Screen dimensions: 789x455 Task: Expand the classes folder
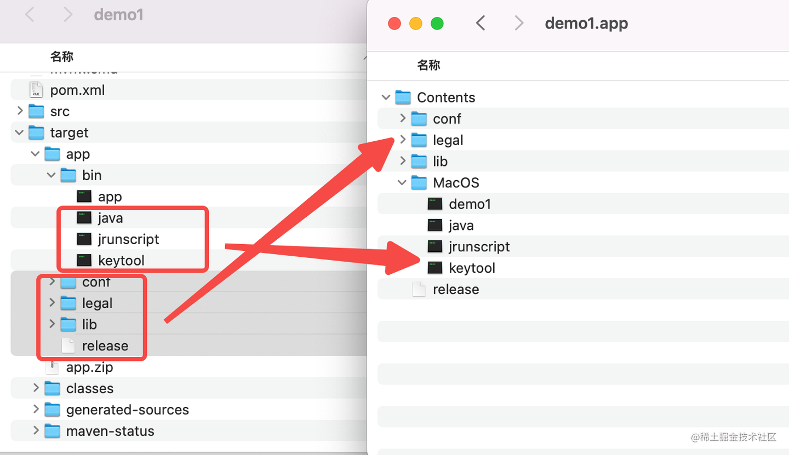(36, 388)
